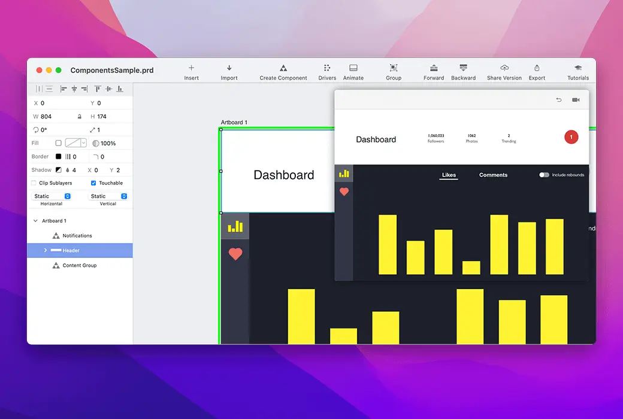Screen dimensions: 623x419
Task: Switch to the Likes tab in preview
Action: [x=449, y=175]
